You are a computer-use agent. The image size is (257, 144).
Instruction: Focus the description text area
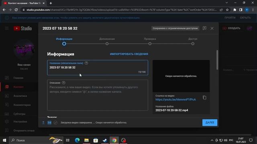pyautogui.click(x=98, y=95)
